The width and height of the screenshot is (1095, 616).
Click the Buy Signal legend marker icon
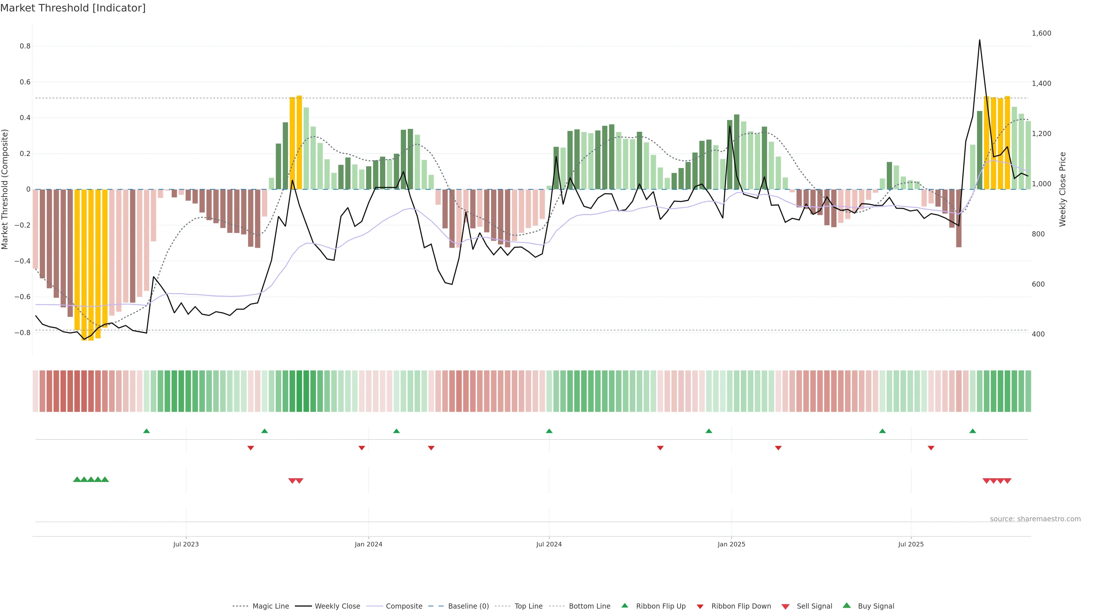point(846,605)
